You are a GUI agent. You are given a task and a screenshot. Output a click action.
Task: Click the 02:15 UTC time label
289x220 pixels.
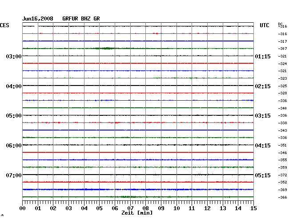point(263,86)
